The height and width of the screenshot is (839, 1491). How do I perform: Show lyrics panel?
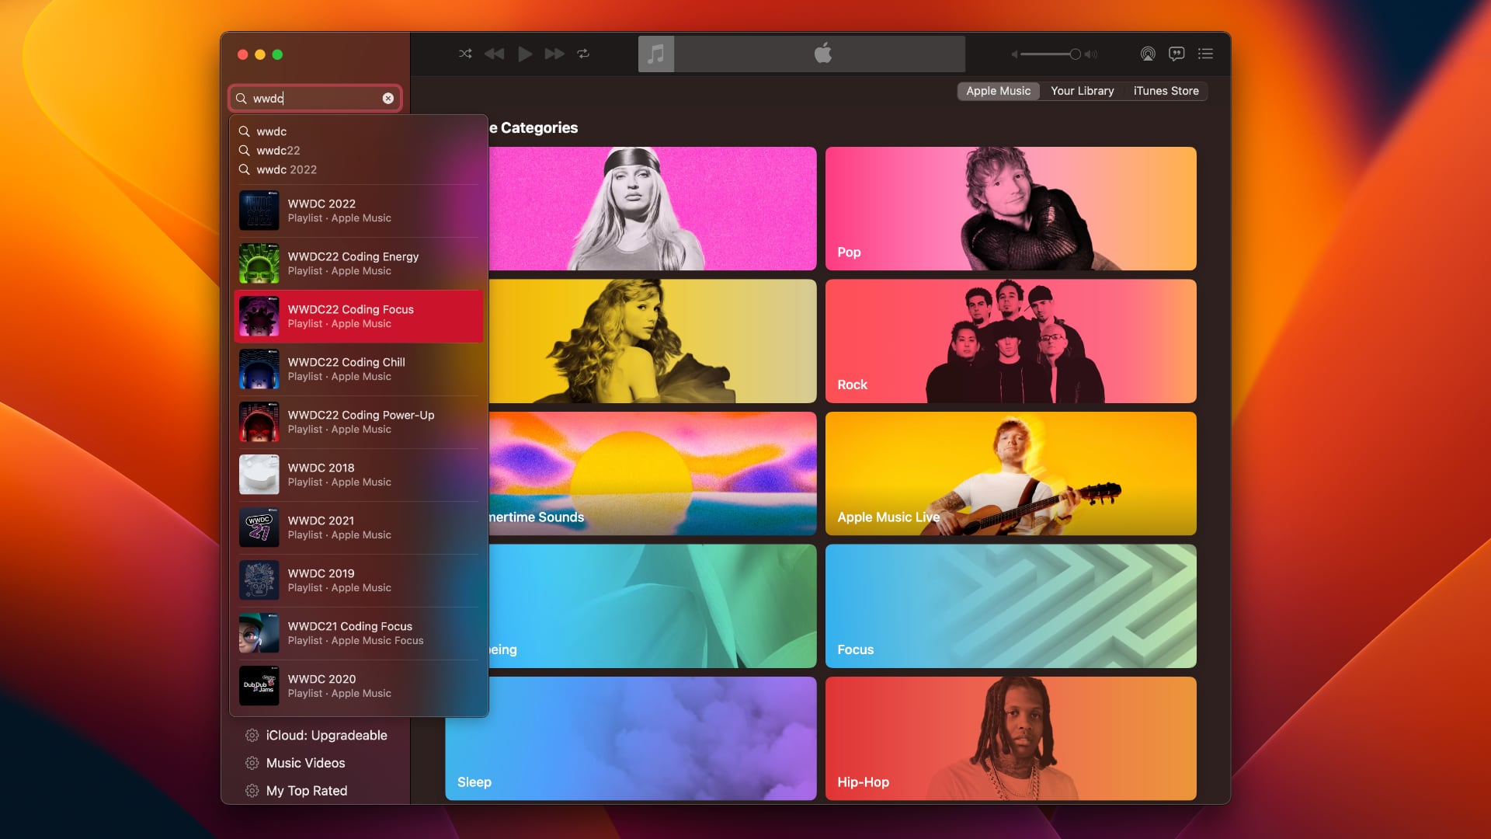click(1176, 54)
